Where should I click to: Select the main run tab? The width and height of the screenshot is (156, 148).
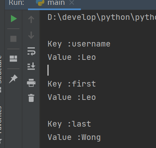coord(51,3)
